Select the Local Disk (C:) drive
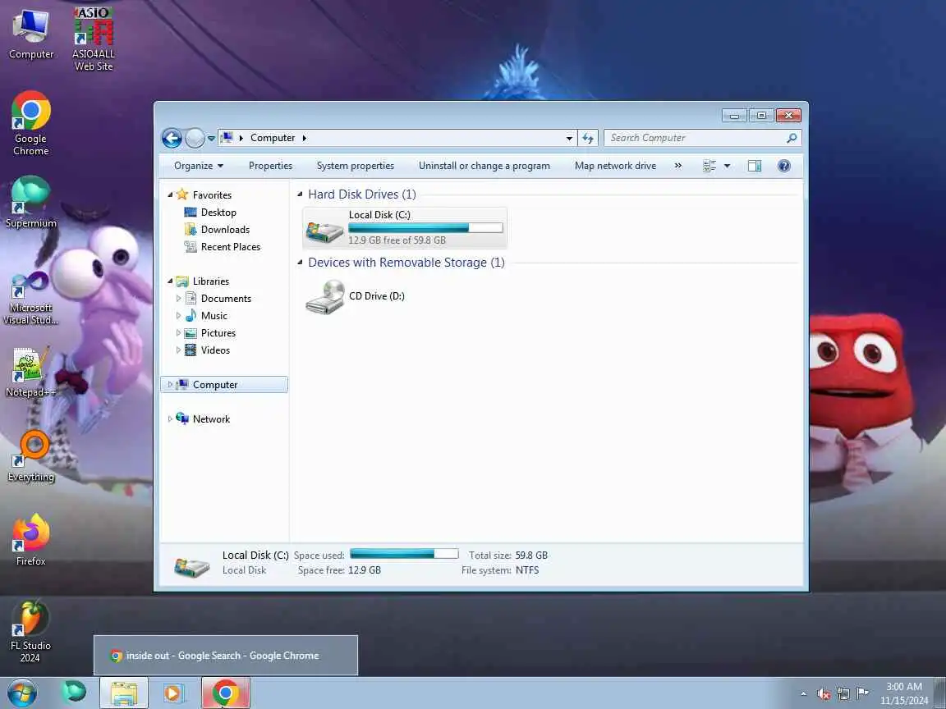 (405, 228)
